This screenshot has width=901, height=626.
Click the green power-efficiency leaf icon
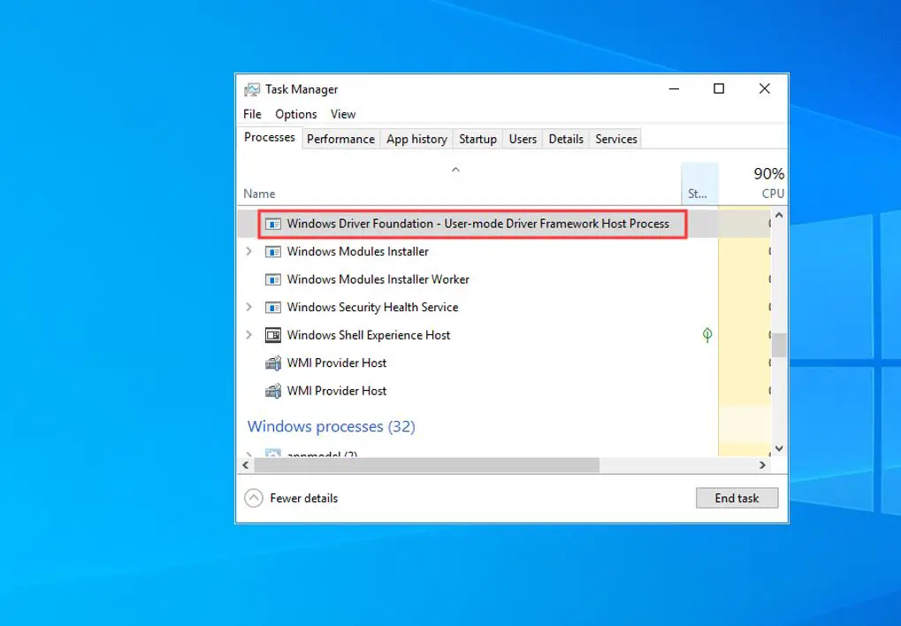click(706, 335)
